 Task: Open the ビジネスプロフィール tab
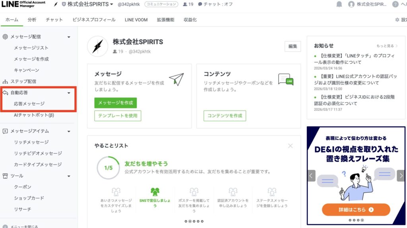click(x=94, y=20)
